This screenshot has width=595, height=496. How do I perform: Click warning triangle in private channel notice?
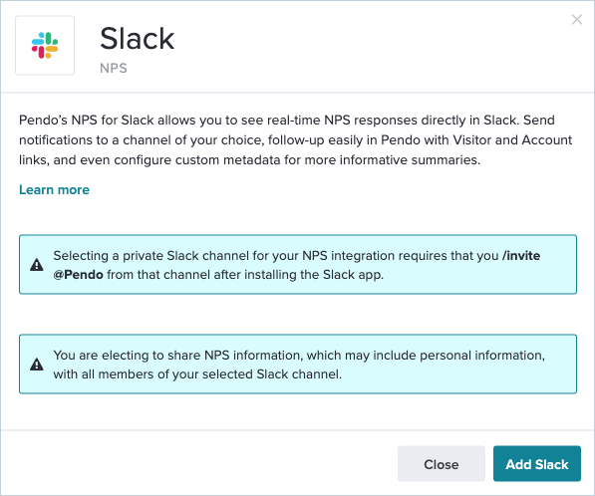37,265
